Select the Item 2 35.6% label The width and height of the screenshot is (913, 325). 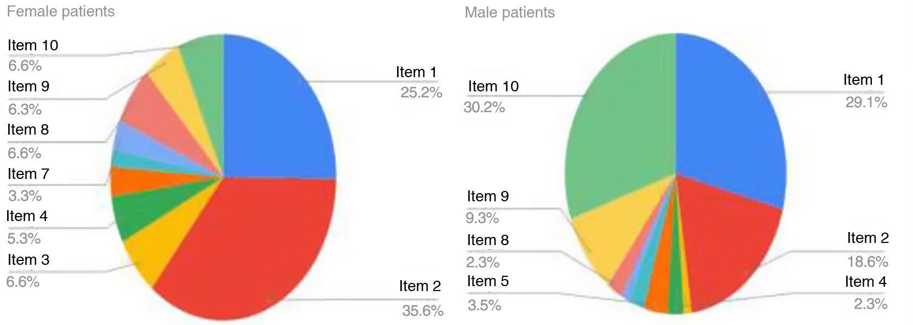pos(421,299)
